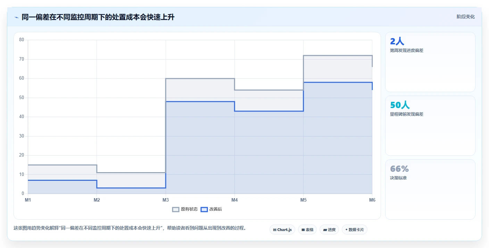The image size is (489, 248).
Task: Click the M4 axis label
Action: [234, 200]
